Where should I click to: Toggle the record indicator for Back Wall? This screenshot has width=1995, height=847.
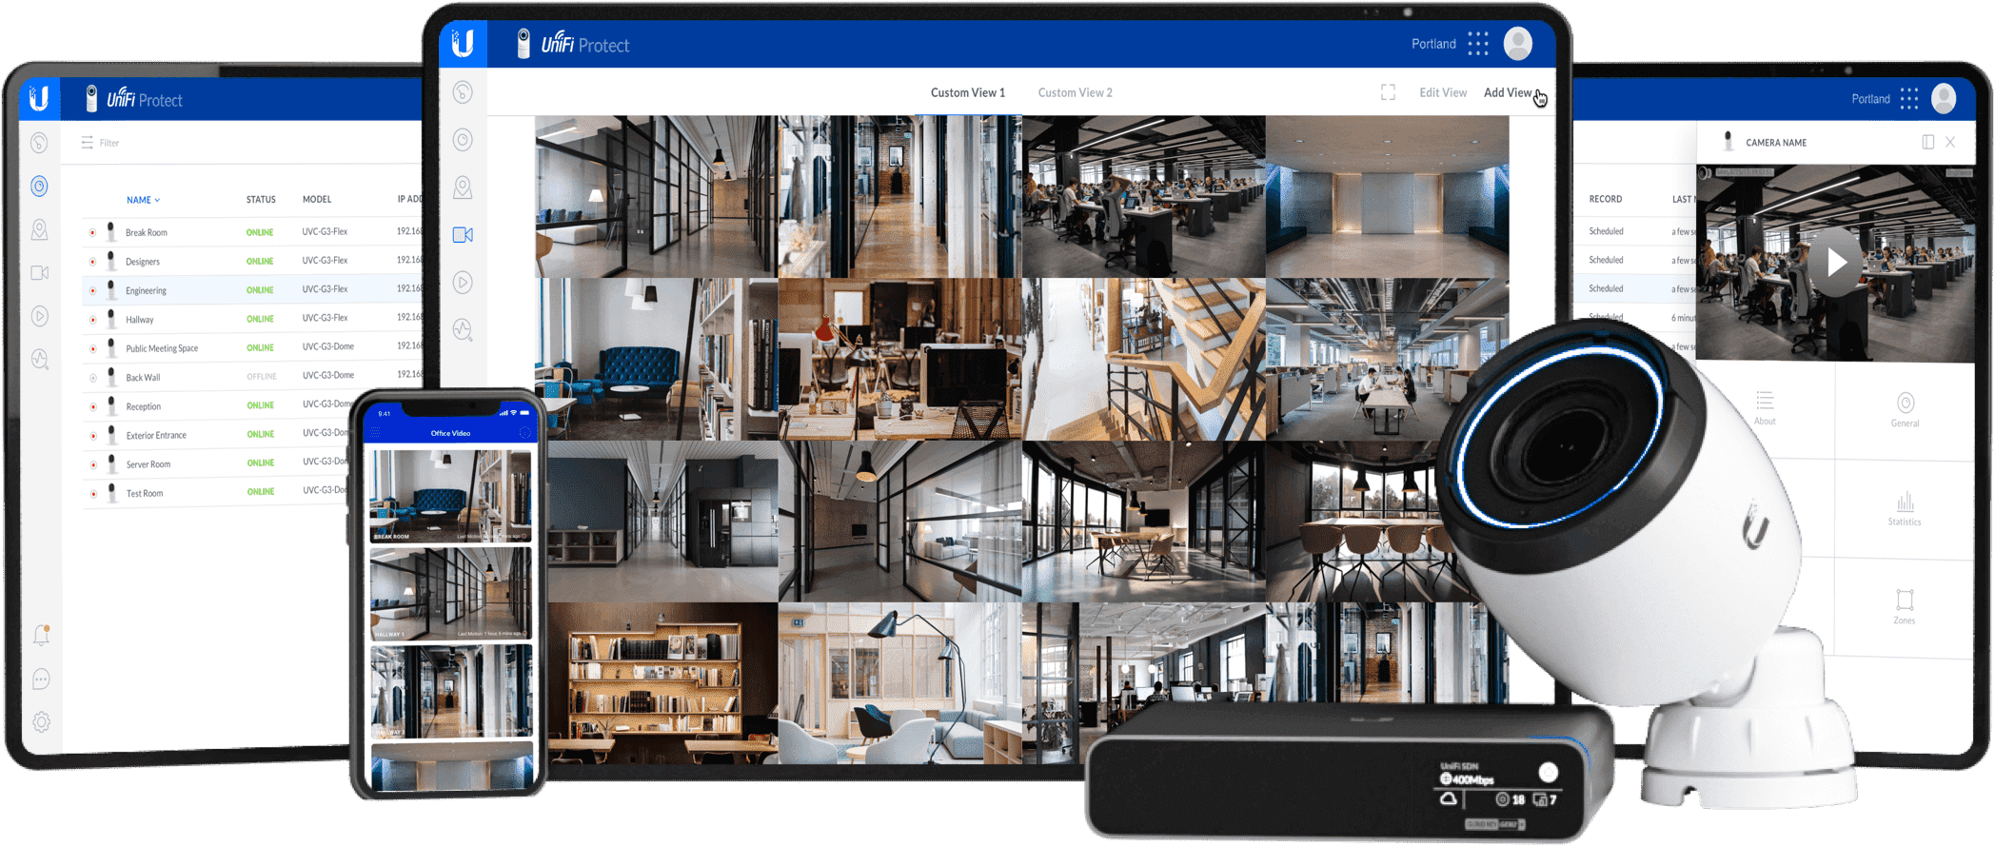[x=92, y=378]
